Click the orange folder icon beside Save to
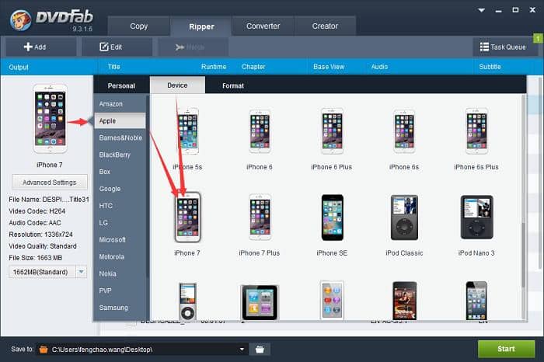 click(x=44, y=349)
